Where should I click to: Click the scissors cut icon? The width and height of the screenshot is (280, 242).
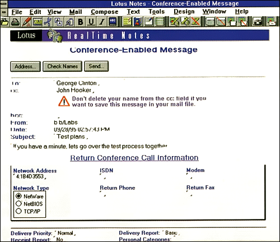(48, 22)
